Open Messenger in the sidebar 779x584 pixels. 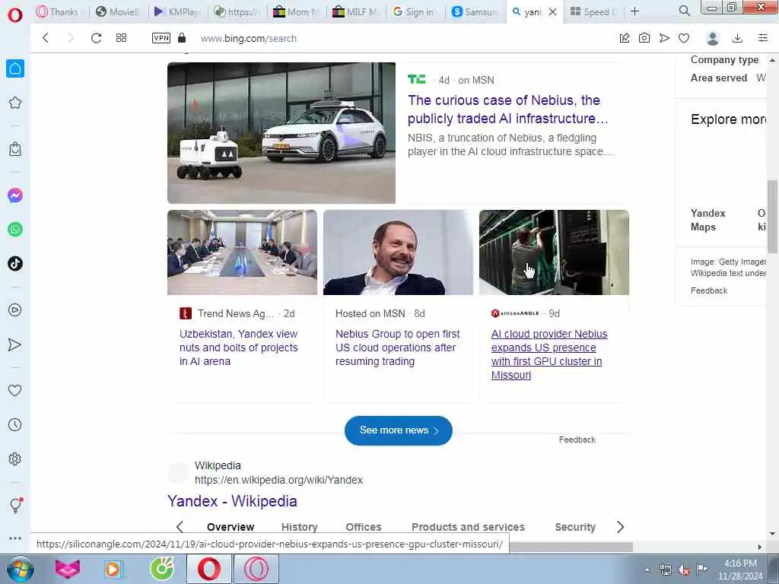[x=15, y=195]
